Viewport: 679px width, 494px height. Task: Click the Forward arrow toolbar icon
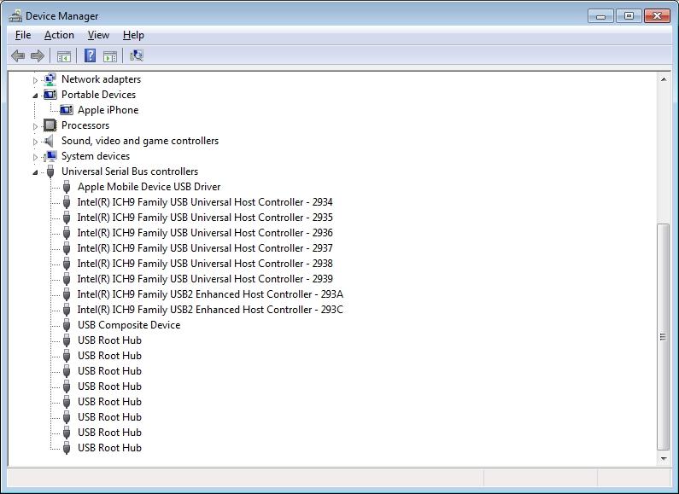37,56
